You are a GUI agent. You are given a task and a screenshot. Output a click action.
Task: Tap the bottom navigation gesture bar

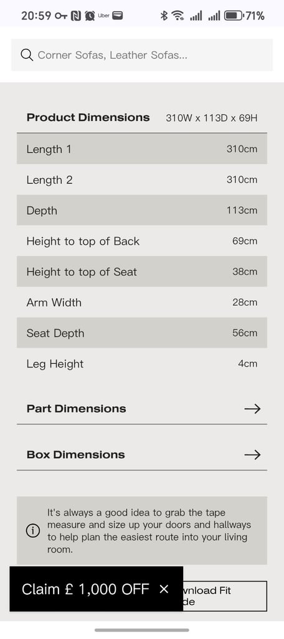pyautogui.click(x=142, y=630)
